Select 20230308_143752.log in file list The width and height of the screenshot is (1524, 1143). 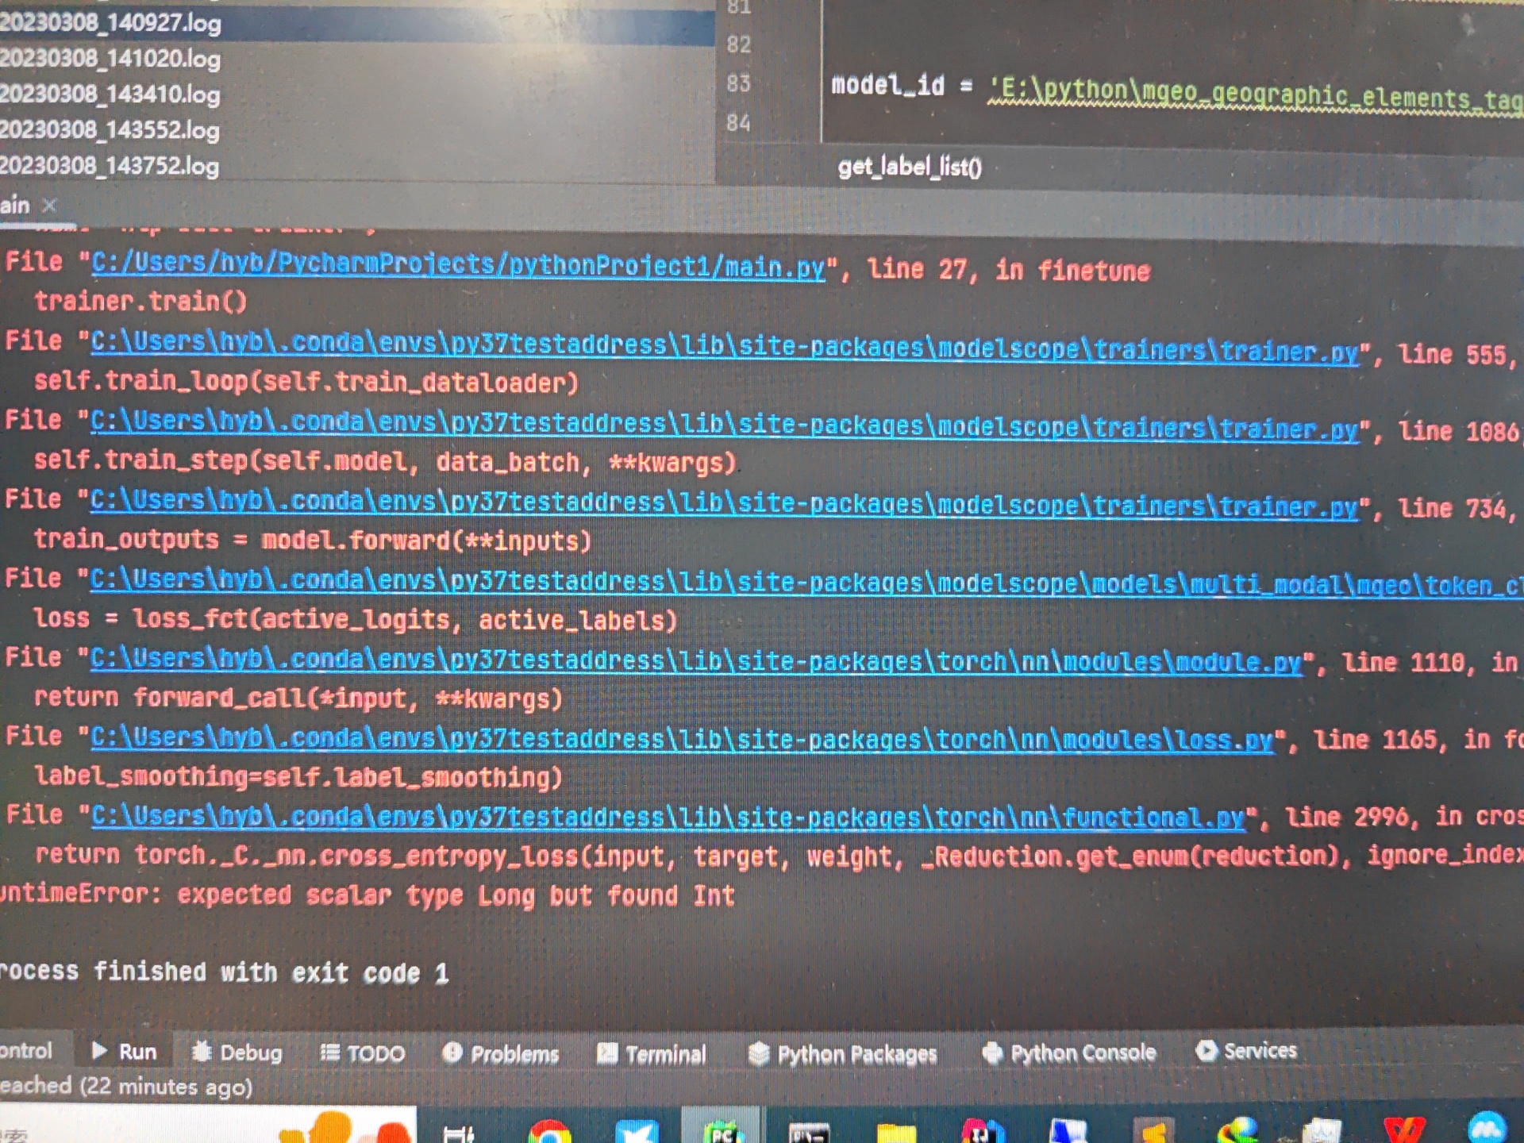110,166
